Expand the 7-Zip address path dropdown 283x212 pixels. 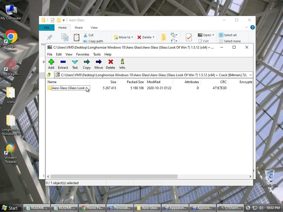pyautogui.click(x=250, y=75)
